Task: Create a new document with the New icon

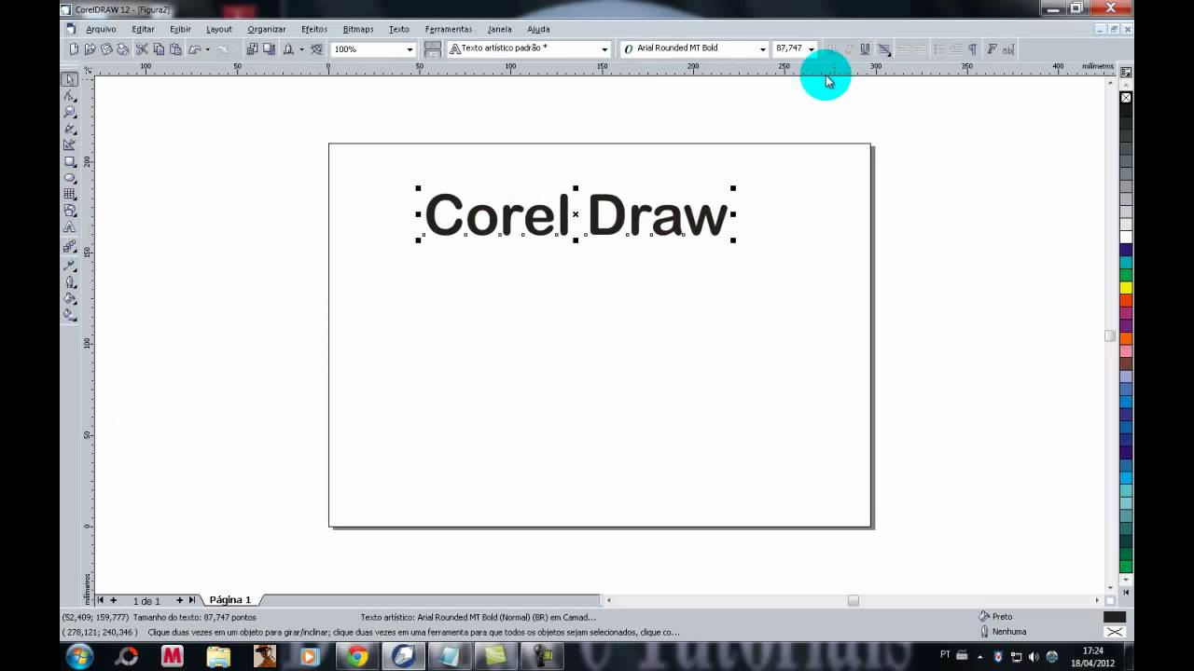Action: point(74,48)
